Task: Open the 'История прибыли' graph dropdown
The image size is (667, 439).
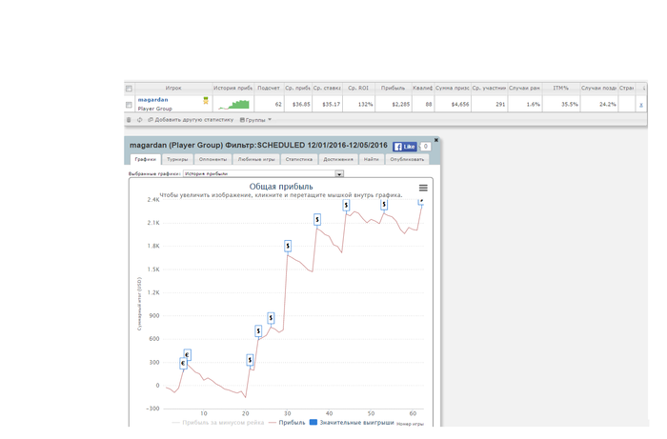Action: pyautogui.click(x=263, y=174)
